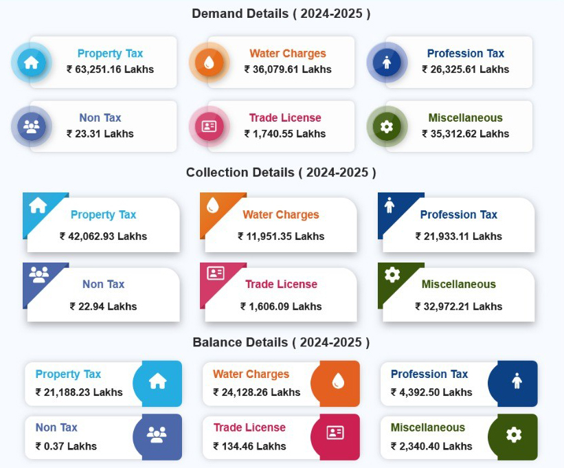This screenshot has width=564, height=468.
Task: Click the group icon on Demand Non Tax
Action: click(x=32, y=126)
